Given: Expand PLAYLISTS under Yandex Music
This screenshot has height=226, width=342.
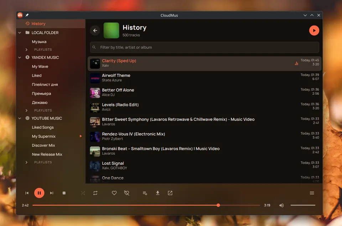Looking at the screenshot, I should click(x=26, y=111).
